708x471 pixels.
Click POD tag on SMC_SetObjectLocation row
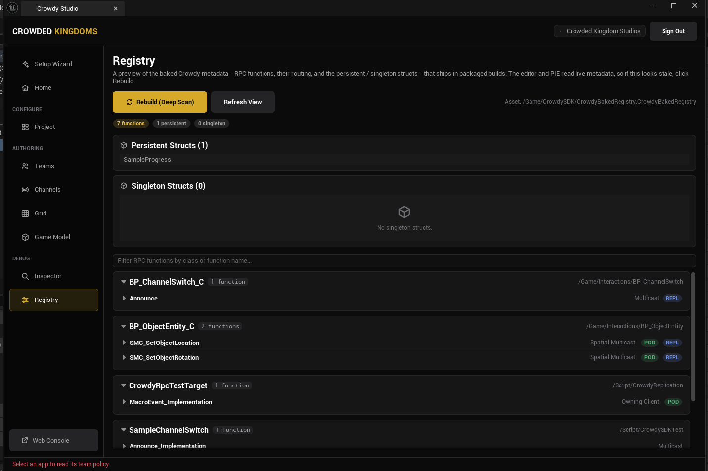[650, 343]
